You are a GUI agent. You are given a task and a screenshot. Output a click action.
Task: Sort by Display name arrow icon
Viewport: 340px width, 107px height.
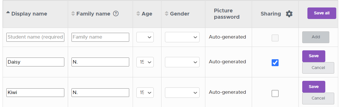click(8, 13)
